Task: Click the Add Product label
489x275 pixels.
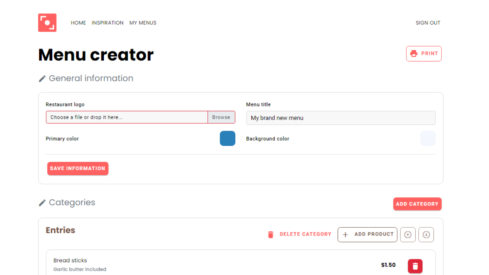Action: [374, 234]
